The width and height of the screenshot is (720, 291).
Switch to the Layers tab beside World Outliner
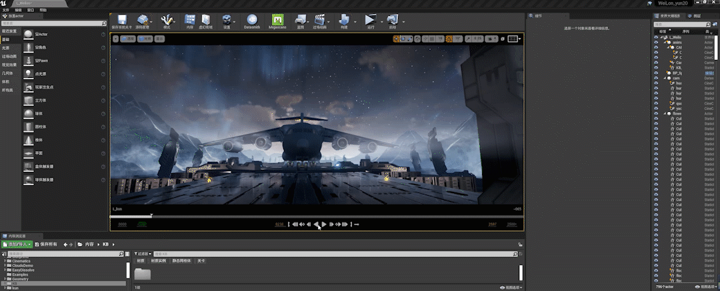pos(695,16)
